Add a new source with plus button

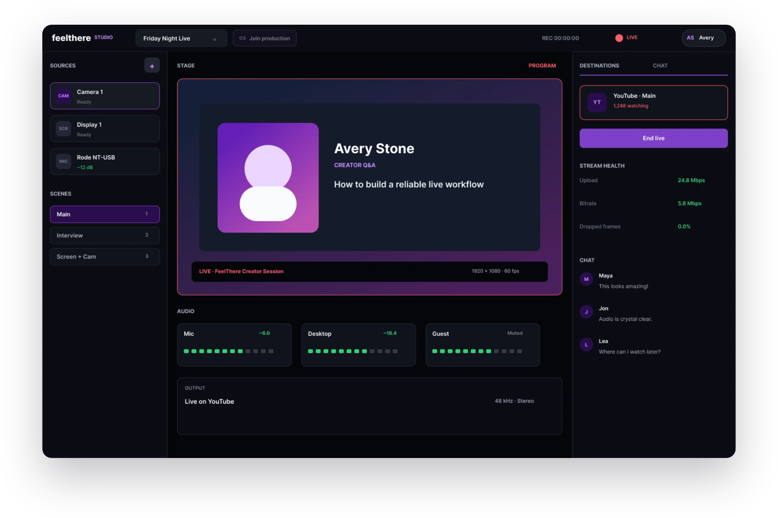(x=152, y=66)
